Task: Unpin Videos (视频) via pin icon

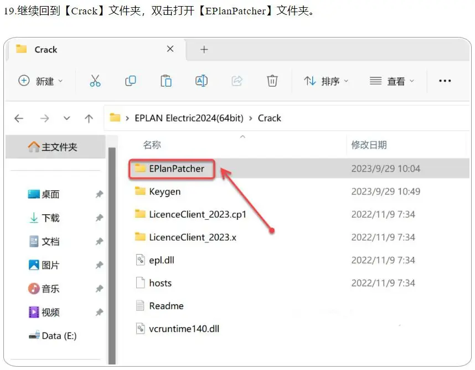Action: point(99,312)
